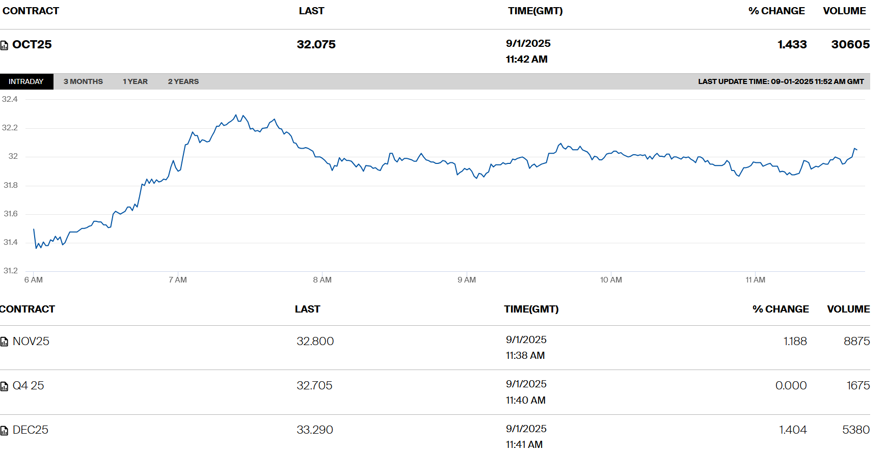Click the chart icon beside Q4 25
This screenshot has height=453, width=887.
tap(4, 386)
